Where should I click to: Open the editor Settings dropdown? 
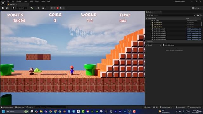[x=196, y=8]
